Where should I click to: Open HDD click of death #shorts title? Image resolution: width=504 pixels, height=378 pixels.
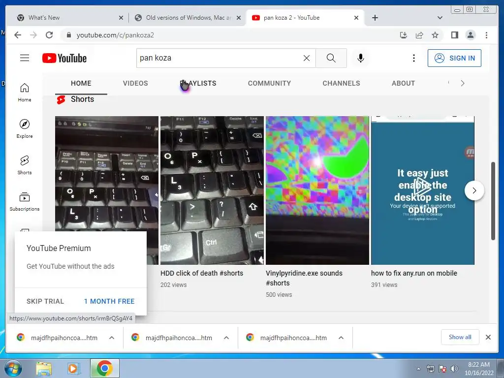tap(201, 273)
